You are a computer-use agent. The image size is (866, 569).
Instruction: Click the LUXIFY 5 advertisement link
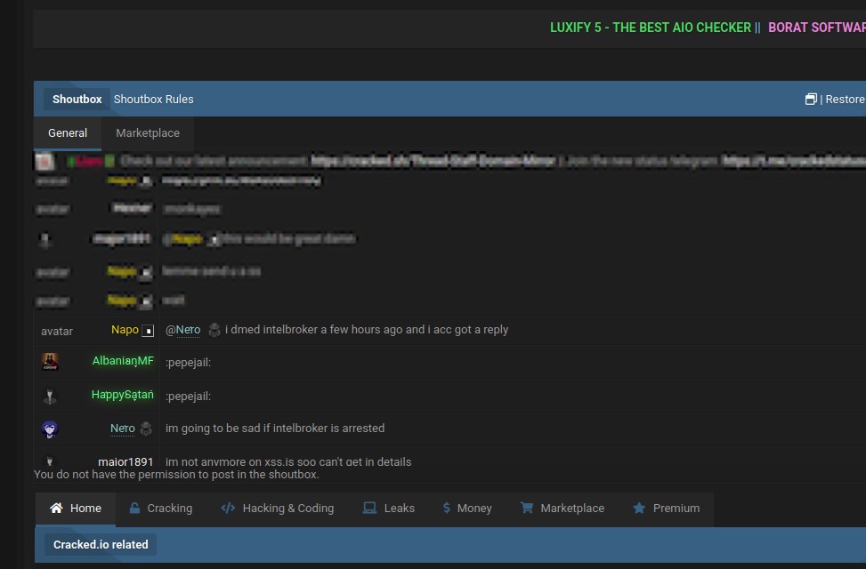point(650,28)
